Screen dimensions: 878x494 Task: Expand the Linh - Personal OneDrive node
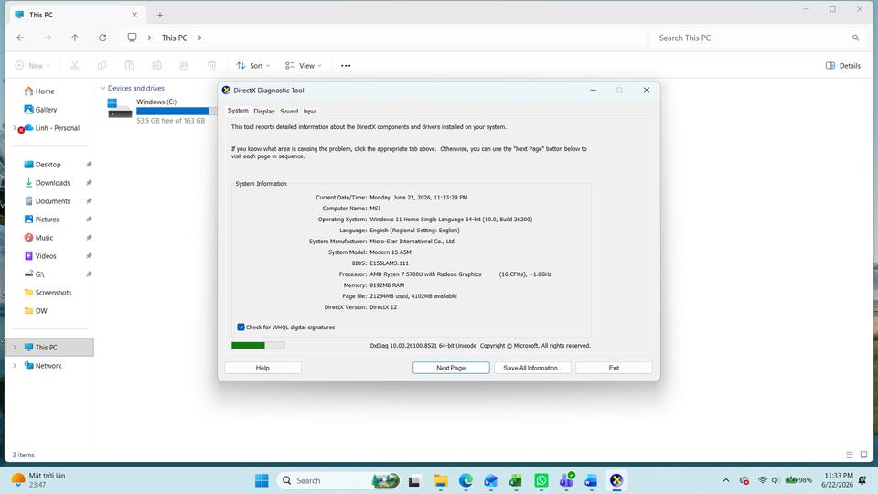point(15,128)
